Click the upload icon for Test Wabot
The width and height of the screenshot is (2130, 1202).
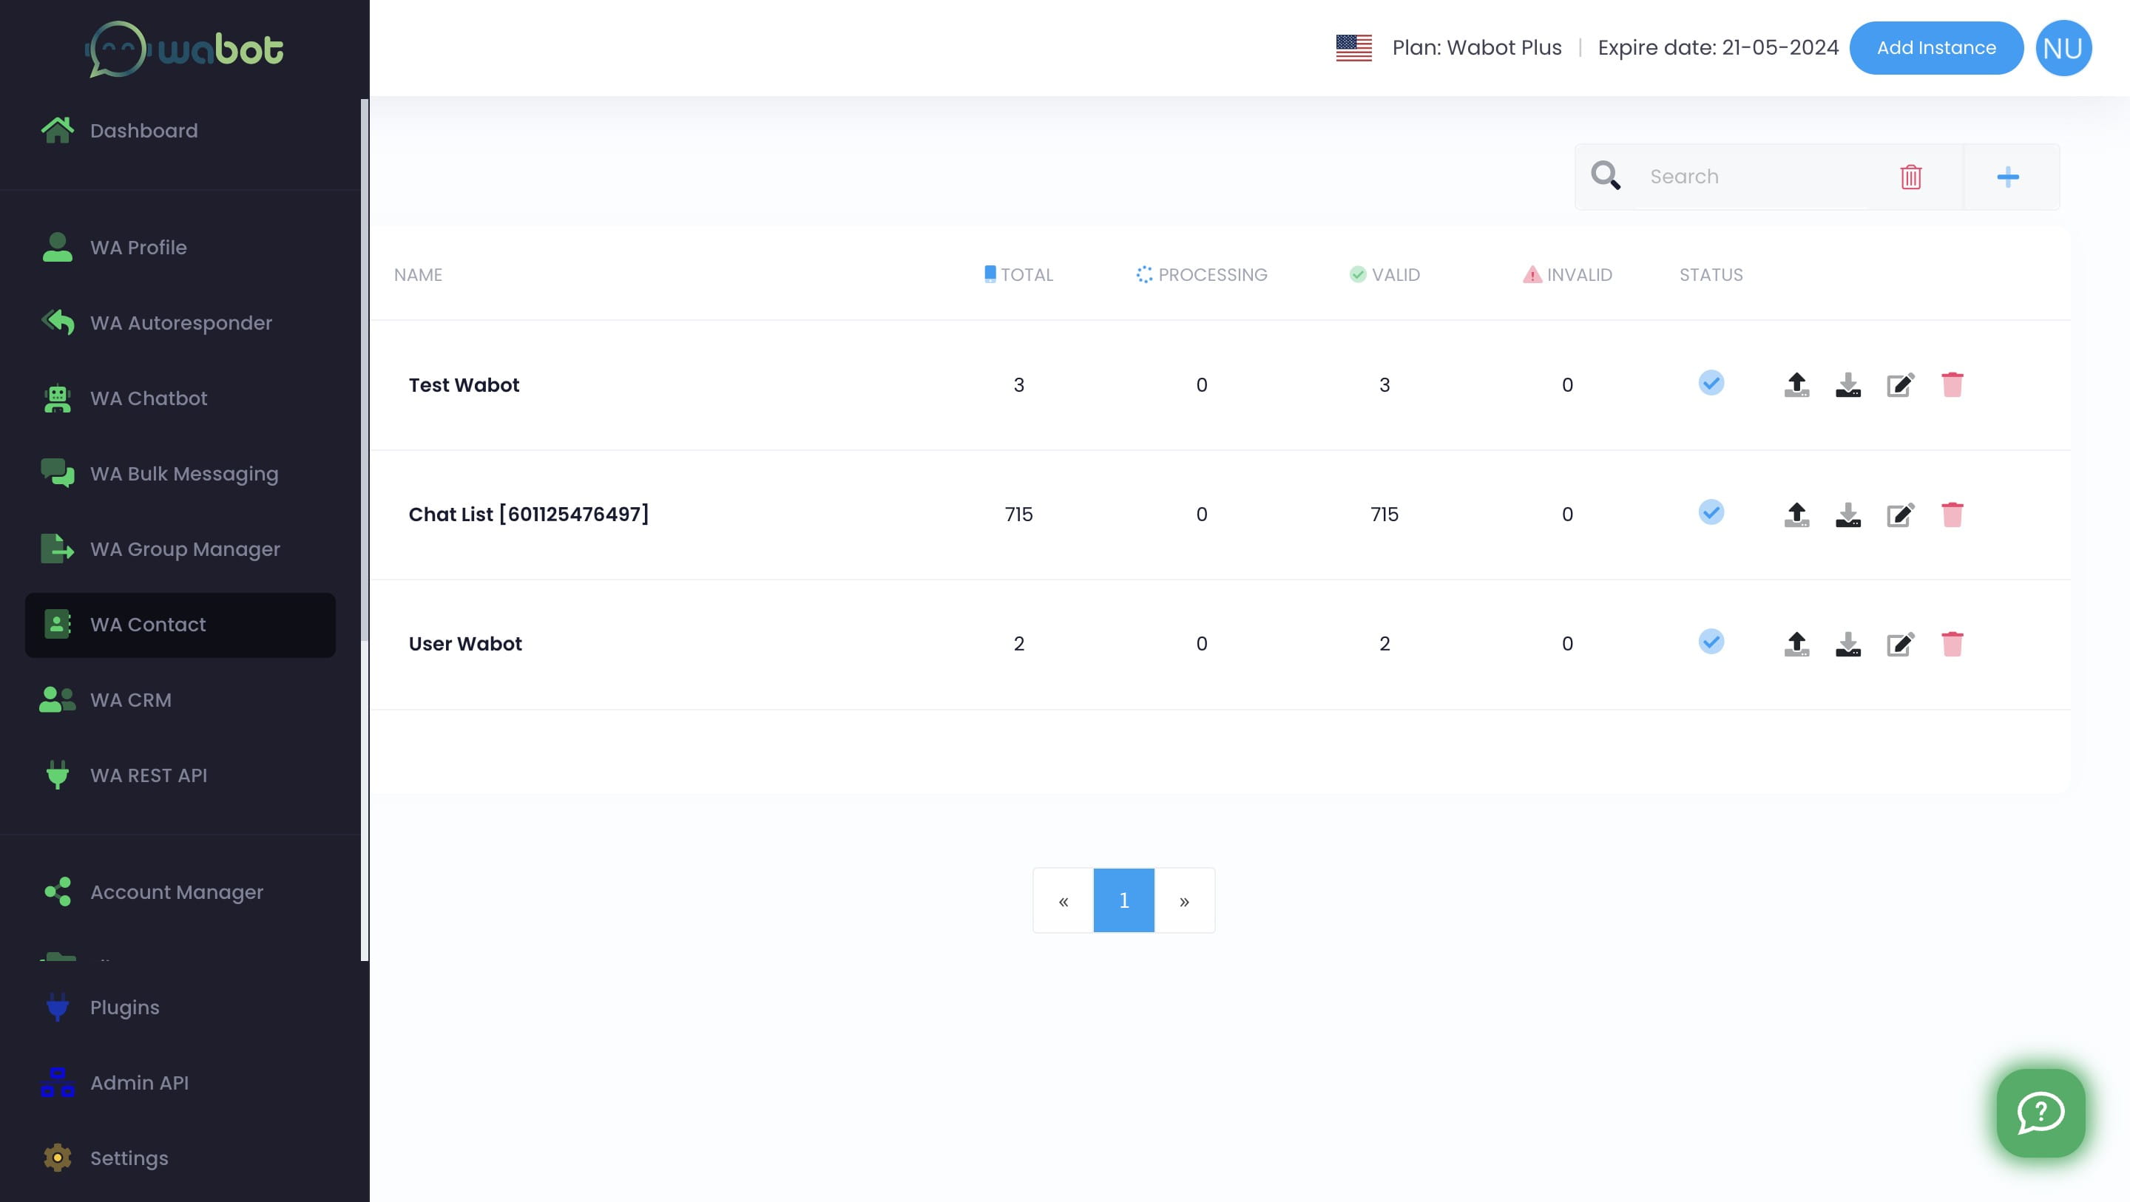coord(1796,383)
